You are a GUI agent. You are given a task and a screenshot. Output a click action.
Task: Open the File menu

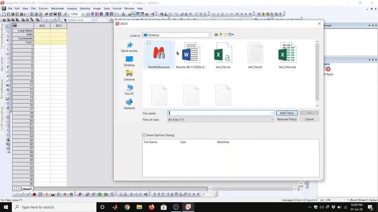pyautogui.click(x=10, y=8)
